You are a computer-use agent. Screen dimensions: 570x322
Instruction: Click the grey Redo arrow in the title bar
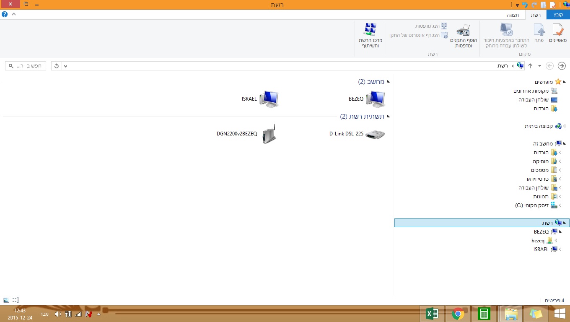pos(534,5)
